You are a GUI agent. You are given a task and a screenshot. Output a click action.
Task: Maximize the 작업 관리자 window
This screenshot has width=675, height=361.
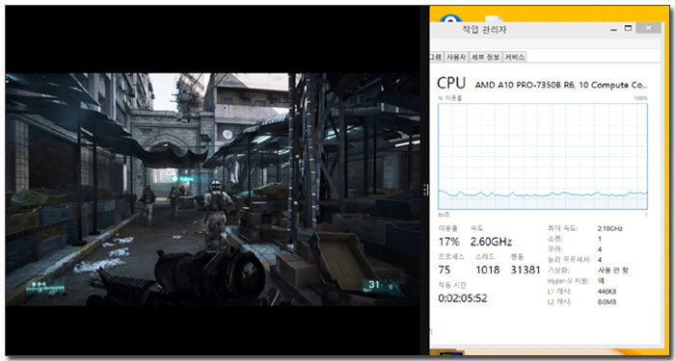pos(628,28)
